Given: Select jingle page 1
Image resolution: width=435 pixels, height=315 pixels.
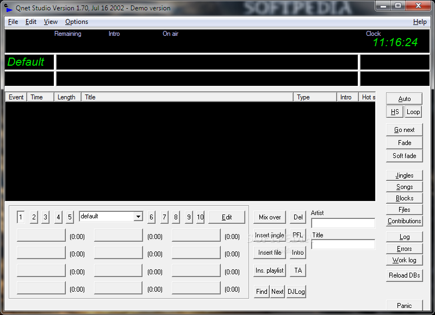Looking at the screenshot, I should coord(21,217).
